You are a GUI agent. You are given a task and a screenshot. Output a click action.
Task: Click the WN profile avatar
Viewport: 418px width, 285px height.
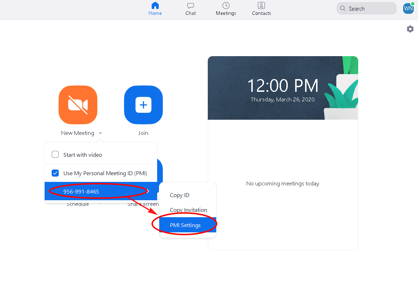point(408,8)
